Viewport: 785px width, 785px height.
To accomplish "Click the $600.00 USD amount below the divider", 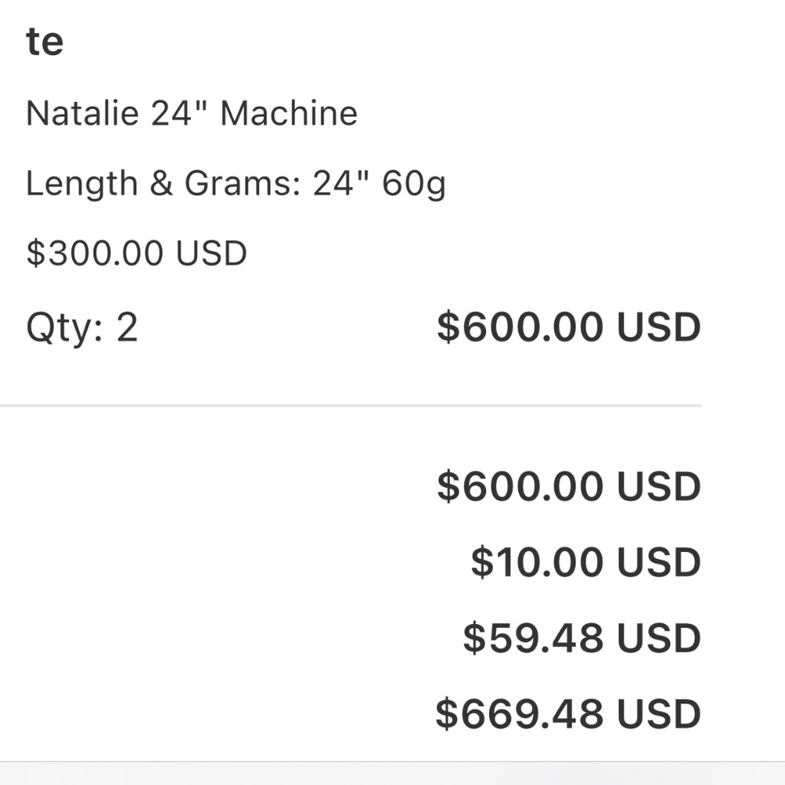I will coord(568,486).
